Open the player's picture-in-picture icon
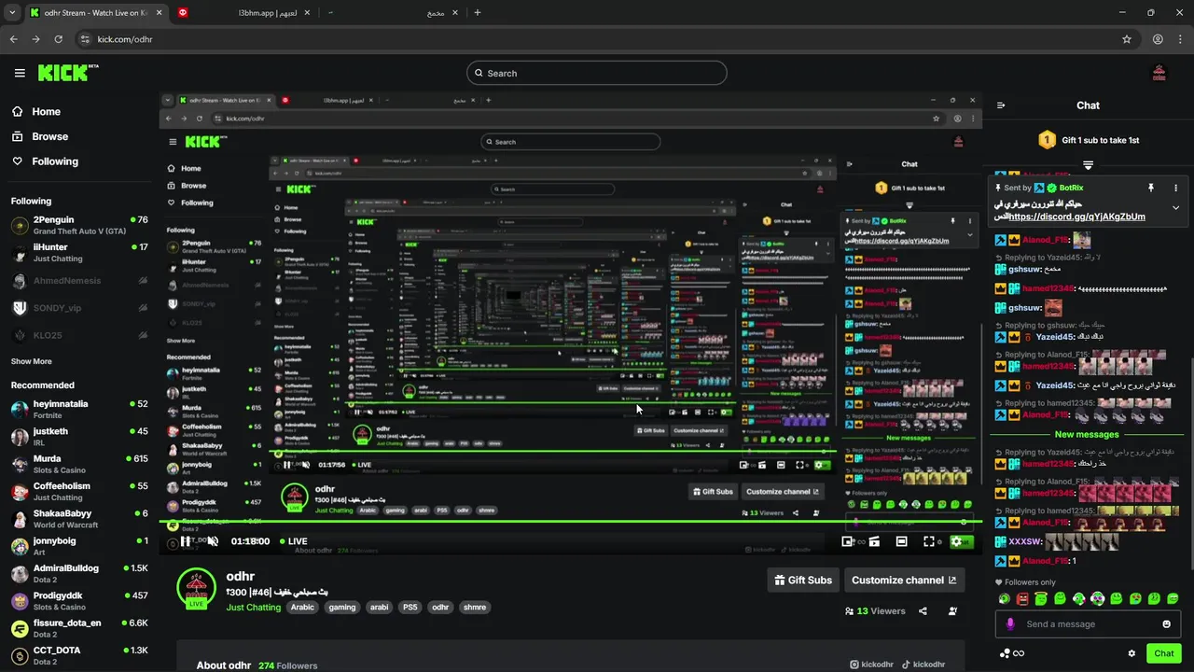The image size is (1194, 672). [x=847, y=541]
